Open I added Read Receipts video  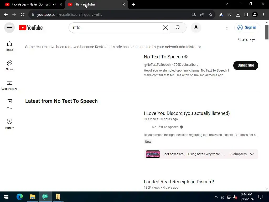pos(179,182)
